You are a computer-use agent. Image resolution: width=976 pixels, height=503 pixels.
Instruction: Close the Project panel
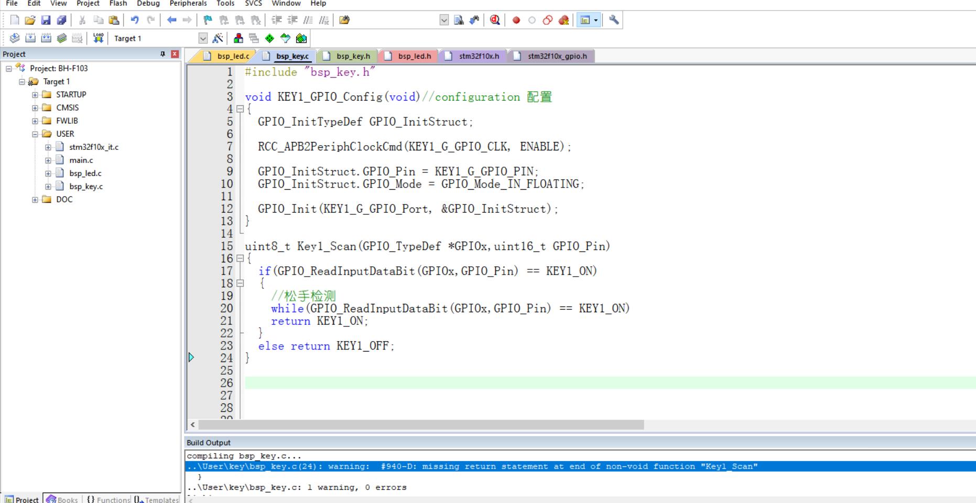coord(175,54)
